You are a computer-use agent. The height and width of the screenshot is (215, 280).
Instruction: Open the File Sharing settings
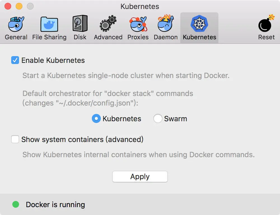click(49, 27)
